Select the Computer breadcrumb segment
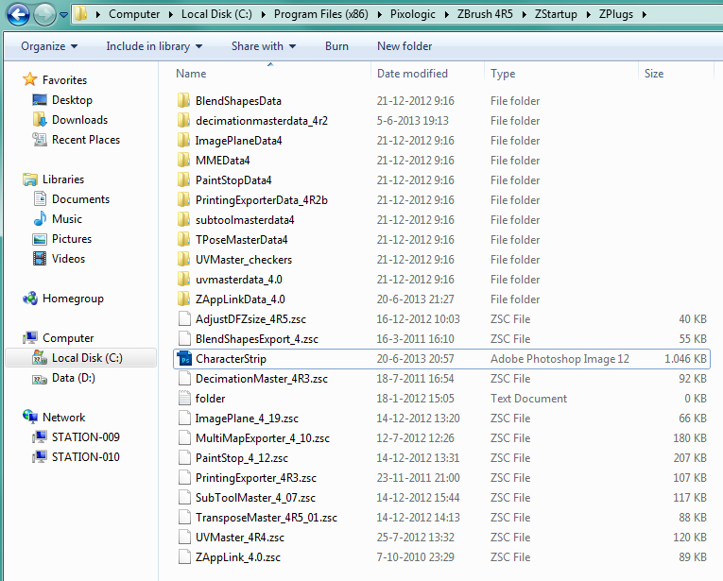 (134, 14)
